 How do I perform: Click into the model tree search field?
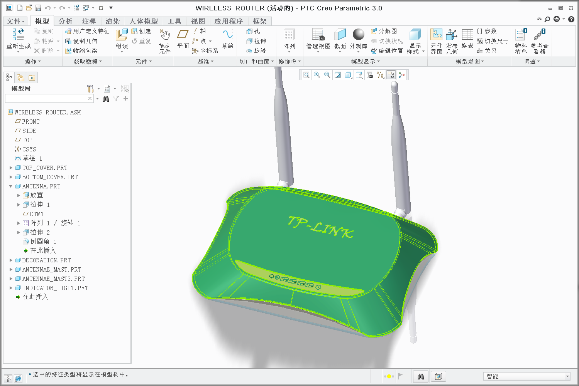click(x=49, y=99)
